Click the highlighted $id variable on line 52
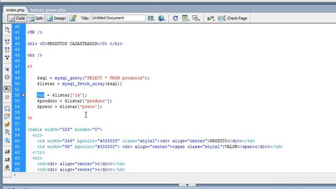Viewport: 336px width, 189px height. pyautogui.click(x=40, y=95)
